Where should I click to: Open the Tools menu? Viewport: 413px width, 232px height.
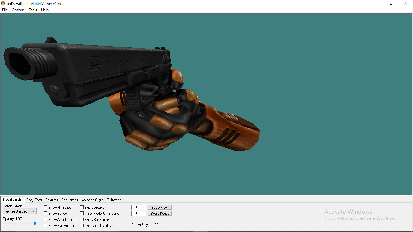pos(32,10)
